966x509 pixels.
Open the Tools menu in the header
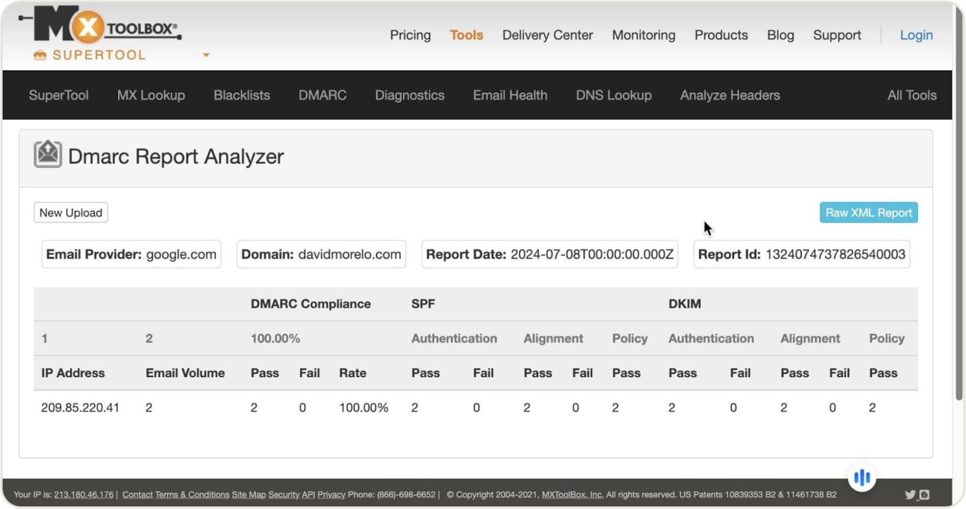click(x=466, y=35)
